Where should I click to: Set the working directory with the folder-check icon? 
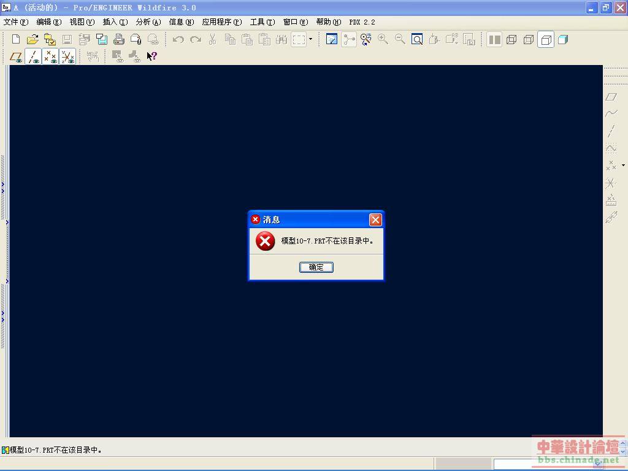pos(50,39)
